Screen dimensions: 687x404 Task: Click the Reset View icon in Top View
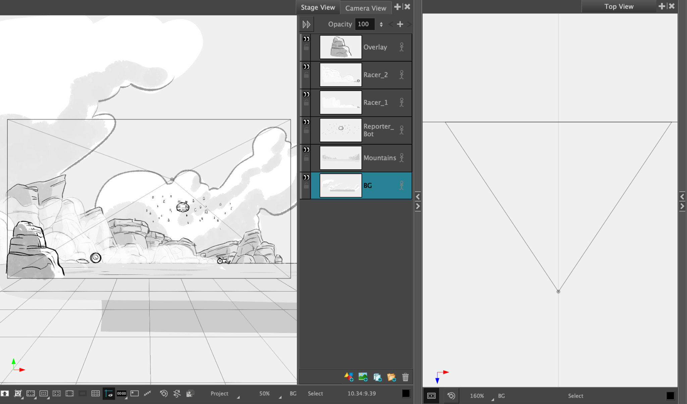point(451,396)
